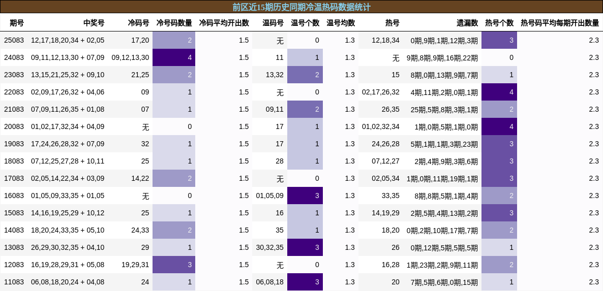603x291 pixels.
Task: Click winning numbers 13,15,21,25,32 + 09,10
Action: pos(68,75)
